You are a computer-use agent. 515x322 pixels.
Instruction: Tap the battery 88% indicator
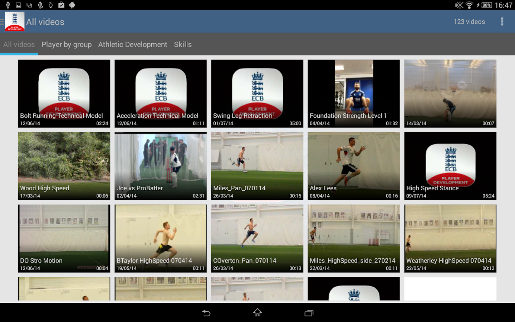(486, 5)
